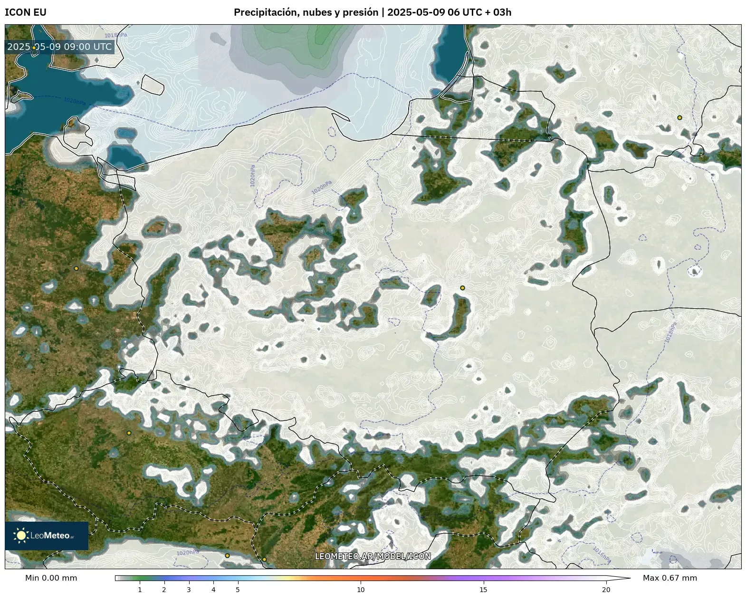Click the LeoMeteo sun logo
Image resolution: width=746 pixels, height=593 pixels.
pyautogui.click(x=21, y=535)
